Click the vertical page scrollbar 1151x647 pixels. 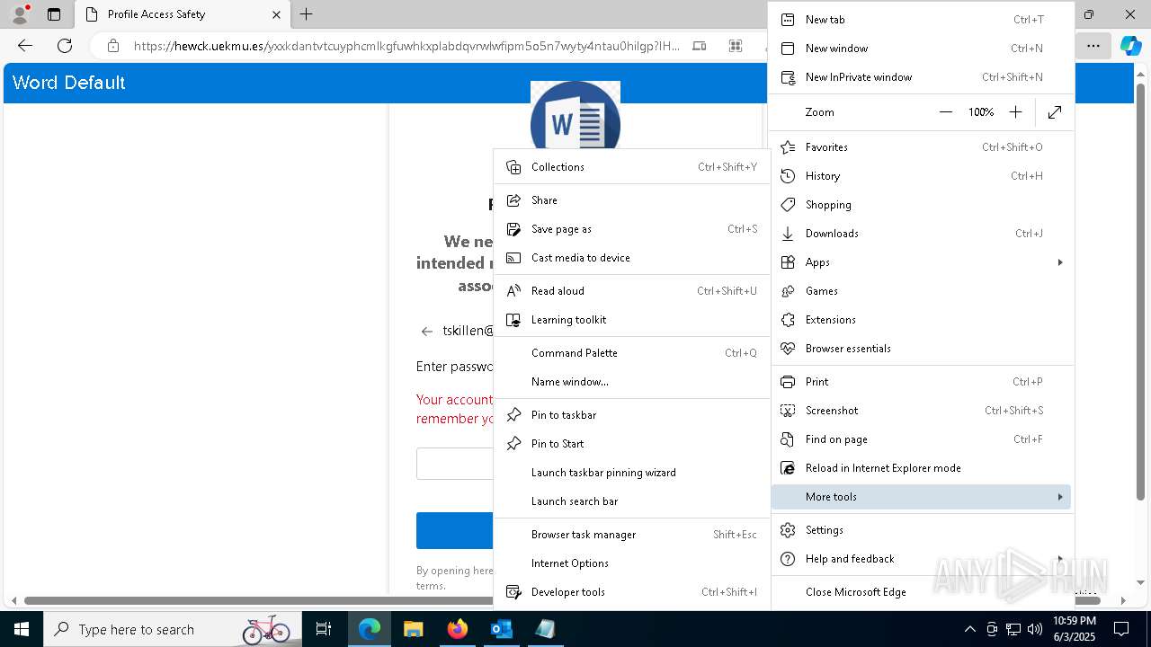1140,292
